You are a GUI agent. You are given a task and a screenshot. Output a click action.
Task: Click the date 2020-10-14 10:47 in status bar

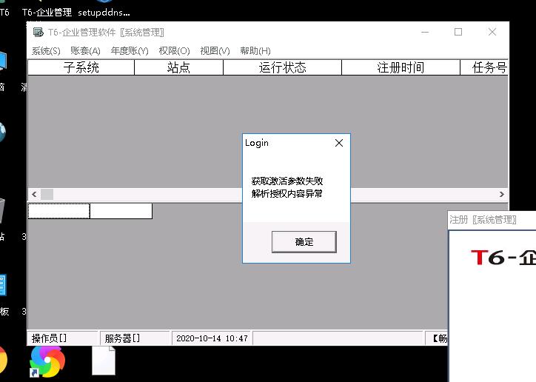212,338
